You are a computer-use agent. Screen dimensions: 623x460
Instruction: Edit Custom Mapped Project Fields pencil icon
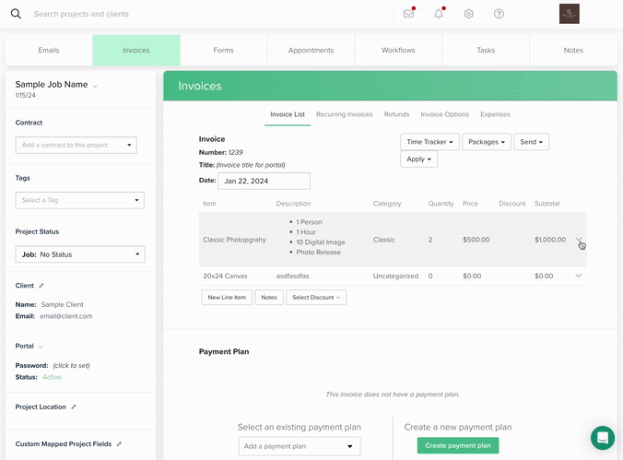click(x=119, y=443)
